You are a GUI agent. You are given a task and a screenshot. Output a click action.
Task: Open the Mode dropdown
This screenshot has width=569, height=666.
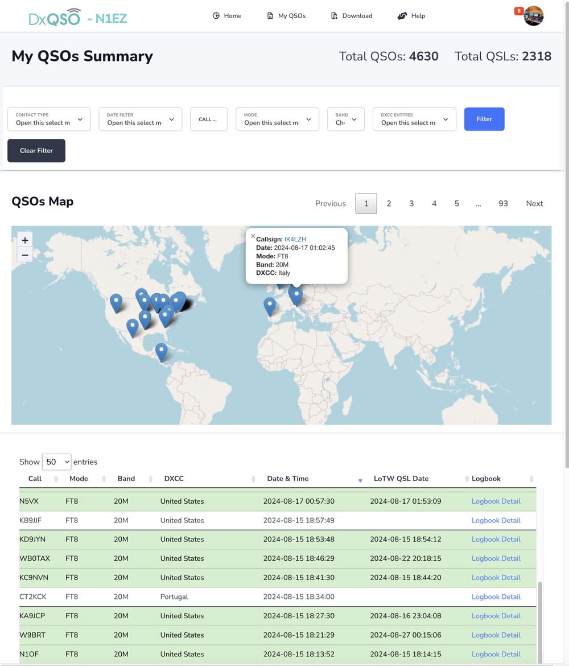coord(277,119)
